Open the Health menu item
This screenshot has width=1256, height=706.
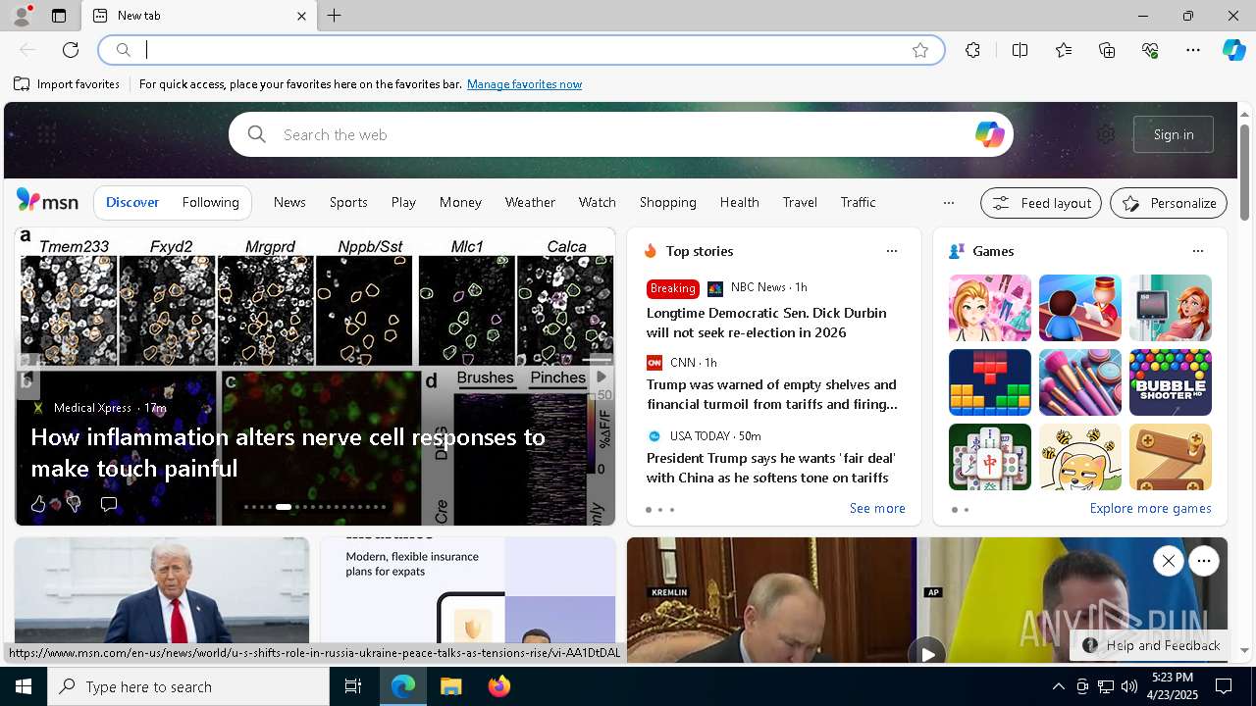(739, 202)
